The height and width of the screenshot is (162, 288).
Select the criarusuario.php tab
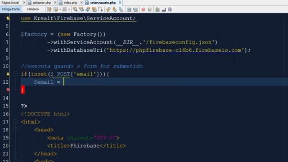[103, 3]
